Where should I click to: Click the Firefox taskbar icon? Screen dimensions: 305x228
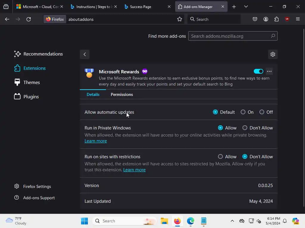click(x=178, y=221)
